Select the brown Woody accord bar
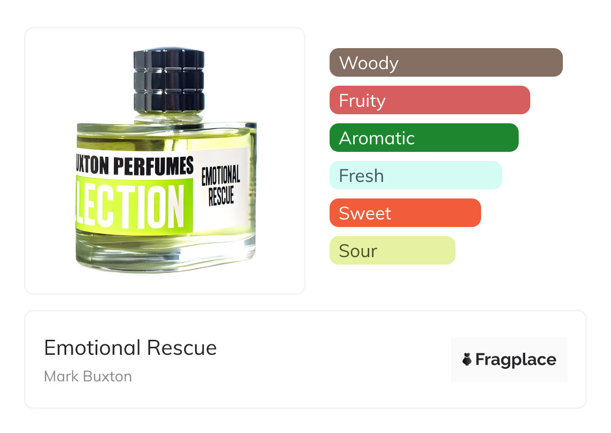 tap(445, 63)
